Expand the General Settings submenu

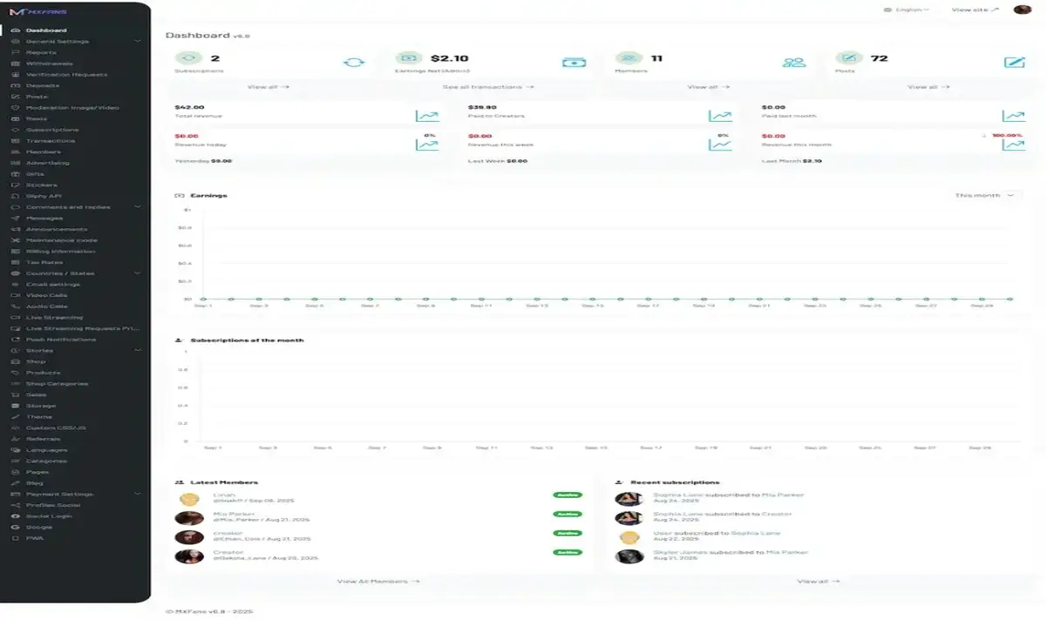point(138,41)
